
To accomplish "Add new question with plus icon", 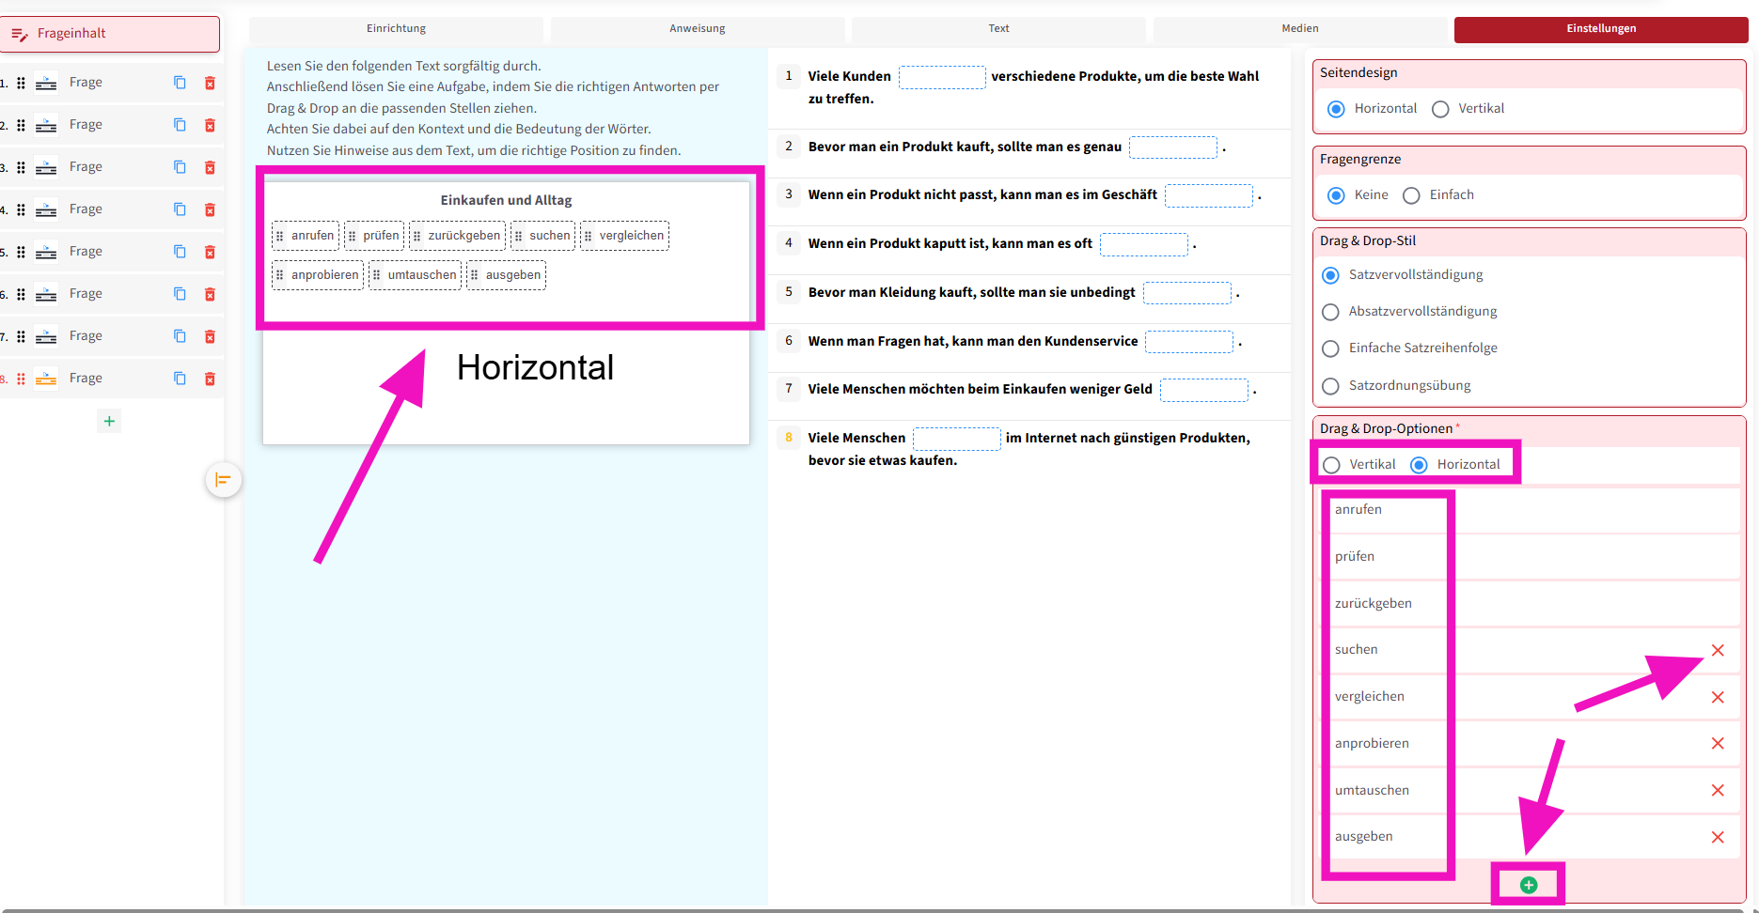I will click(109, 421).
